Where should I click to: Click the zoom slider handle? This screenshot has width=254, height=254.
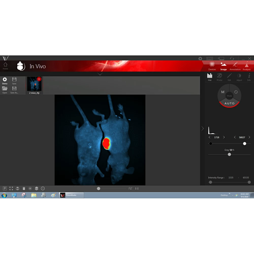coord(99,188)
